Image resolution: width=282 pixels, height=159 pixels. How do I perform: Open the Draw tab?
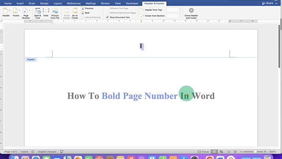32,4
